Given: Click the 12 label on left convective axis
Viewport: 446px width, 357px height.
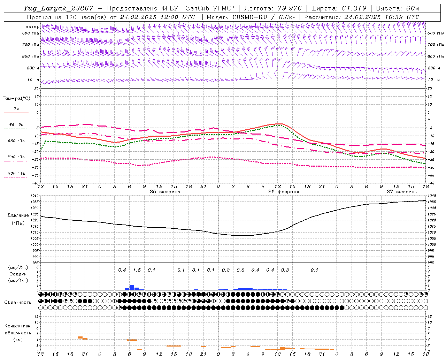Looking at the screenshot, I should [x=37, y=317].
